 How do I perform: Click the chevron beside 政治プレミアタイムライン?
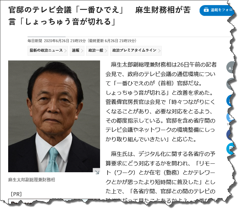(159, 51)
